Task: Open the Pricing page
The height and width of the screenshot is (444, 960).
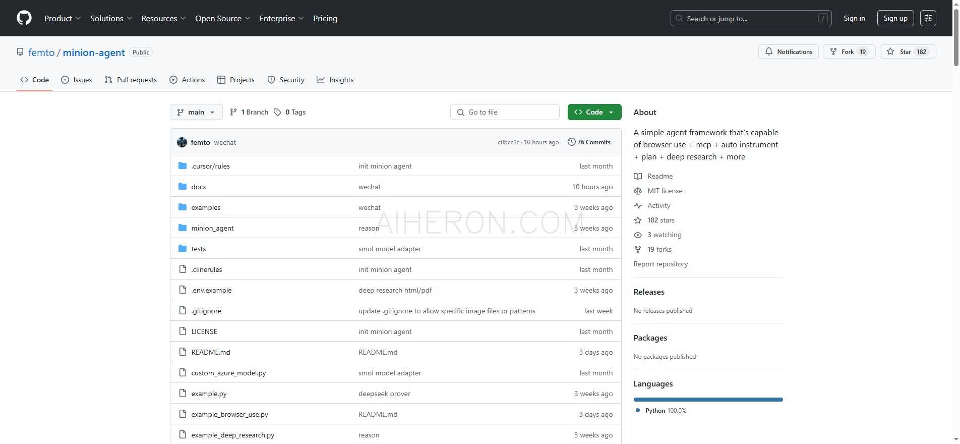Action: (325, 18)
